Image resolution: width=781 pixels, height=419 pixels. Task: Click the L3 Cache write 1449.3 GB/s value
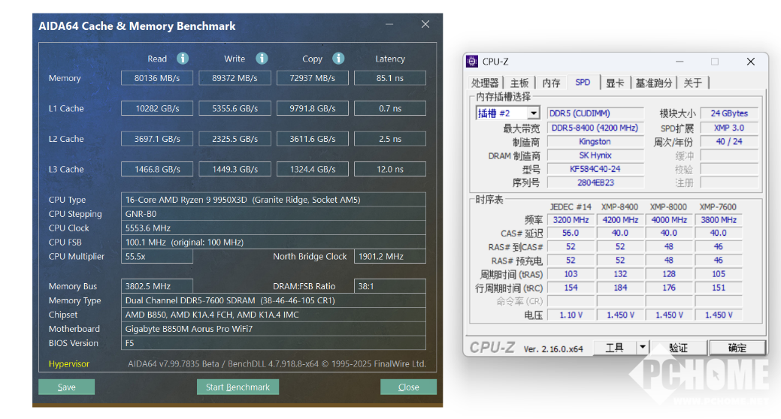235,169
